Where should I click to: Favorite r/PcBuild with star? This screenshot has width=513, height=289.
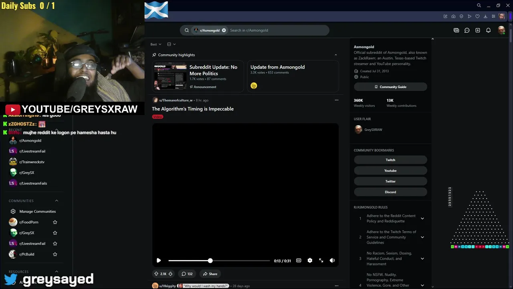click(x=55, y=254)
